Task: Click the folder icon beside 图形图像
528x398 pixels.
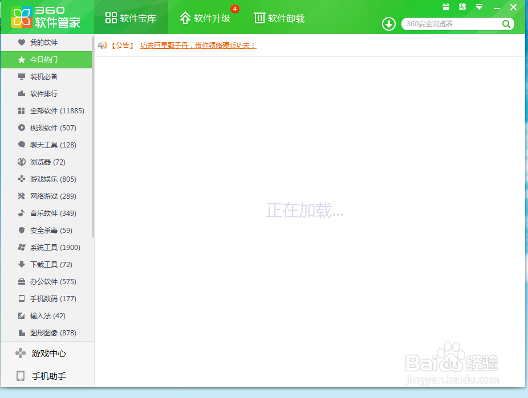Action: click(x=22, y=333)
